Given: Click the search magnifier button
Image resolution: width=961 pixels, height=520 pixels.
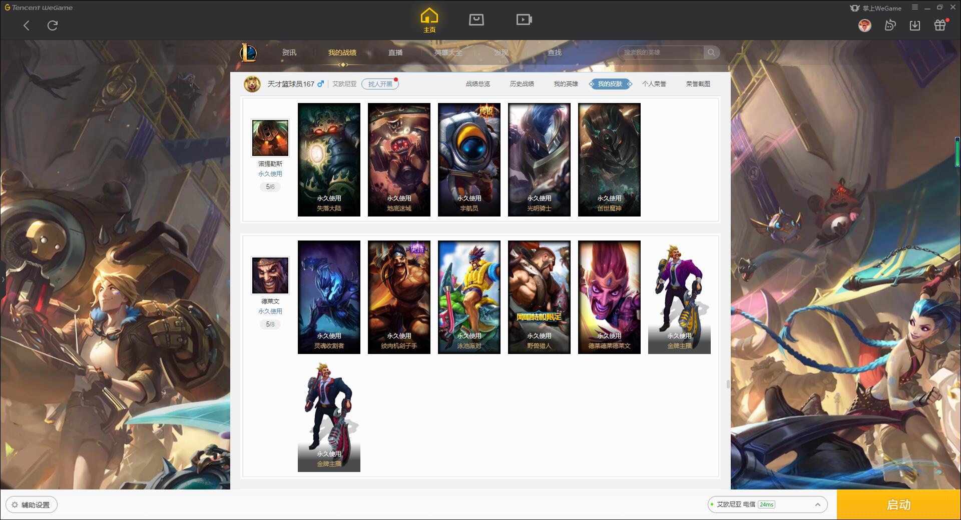Looking at the screenshot, I should [x=711, y=52].
